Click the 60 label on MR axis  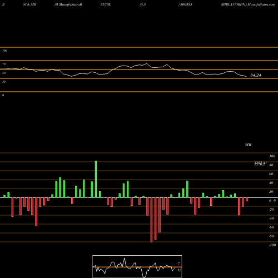[271, 174]
